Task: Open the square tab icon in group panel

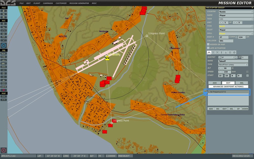Action: [x=230, y=52]
